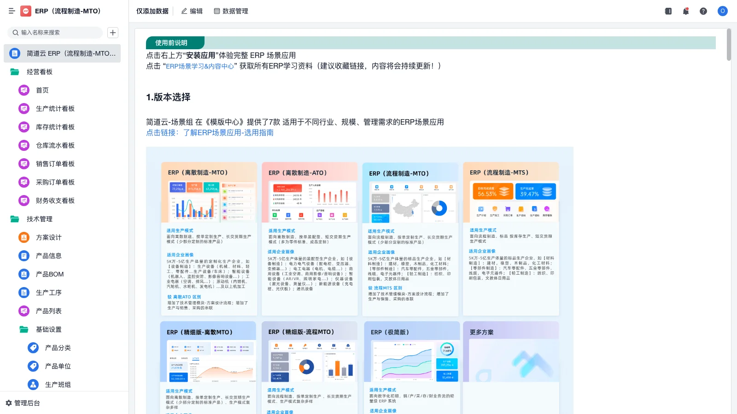Click the 销售订单看板 dashboard icon
The width and height of the screenshot is (737, 414).
tap(24, 164)
